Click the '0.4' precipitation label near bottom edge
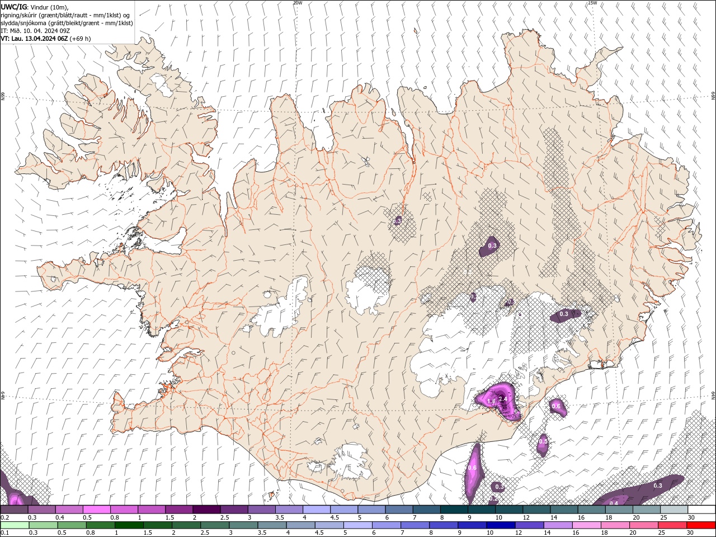716x537 pixels. tap(614, 503)
